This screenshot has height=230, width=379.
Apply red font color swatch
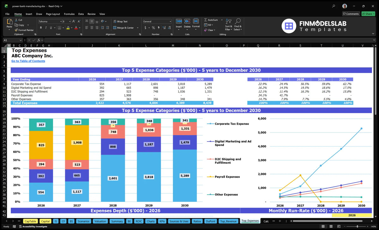pyautogui.click(x=76, y=28)
